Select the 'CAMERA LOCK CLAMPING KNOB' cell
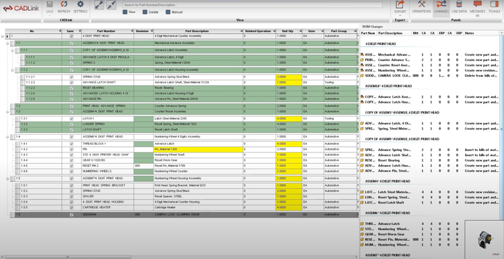The width and height of the screenshot is (504, 259). pyautogui.click(x=198, y=215)
